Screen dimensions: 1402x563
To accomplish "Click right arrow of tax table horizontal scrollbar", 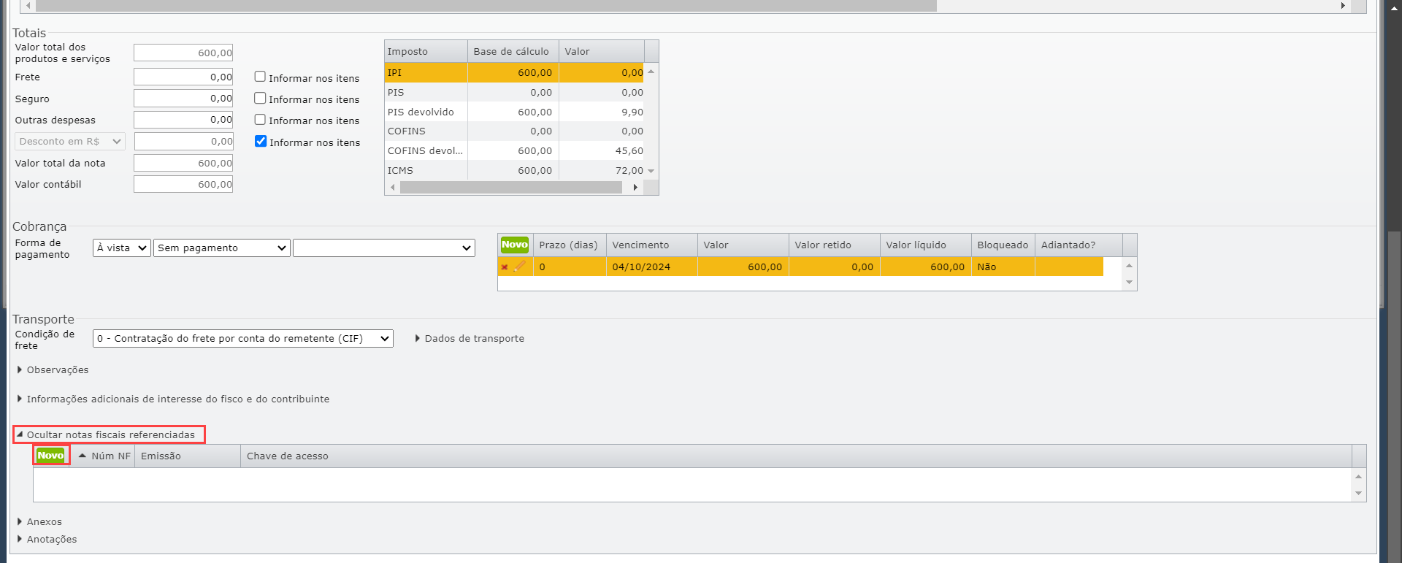I will point(635,188).
